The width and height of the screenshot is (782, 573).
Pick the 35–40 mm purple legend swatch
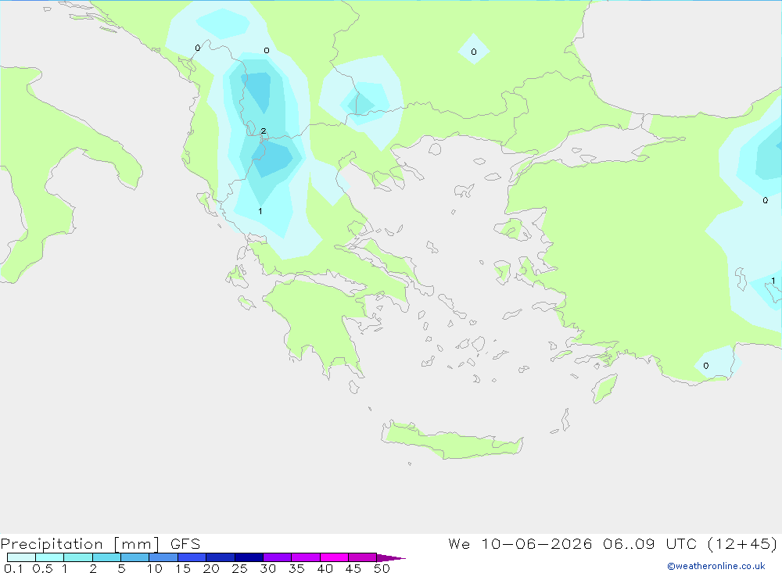pyautogui.click(x=306, y=557)
